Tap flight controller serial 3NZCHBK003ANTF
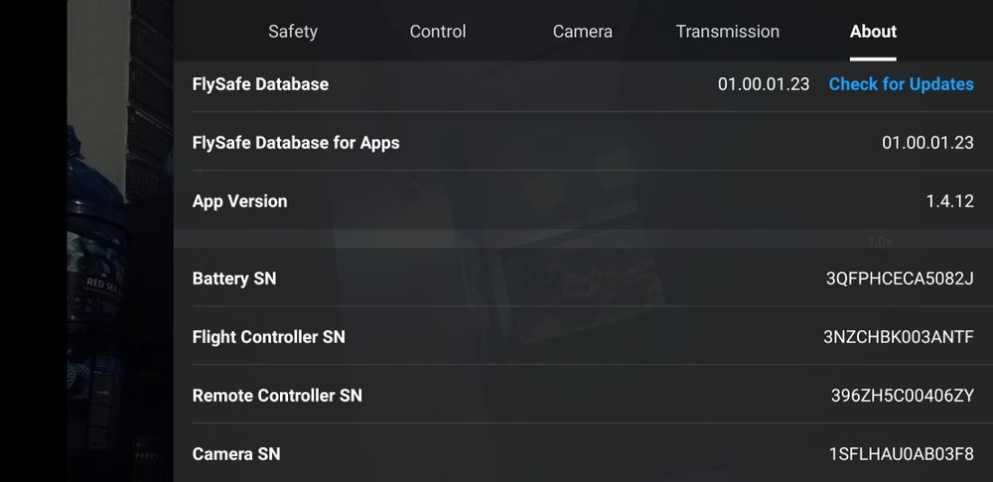The width and height of the screenshot is (993, 482). coord(899,337)
